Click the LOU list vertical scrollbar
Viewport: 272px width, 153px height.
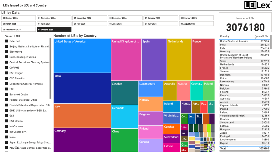51,68
